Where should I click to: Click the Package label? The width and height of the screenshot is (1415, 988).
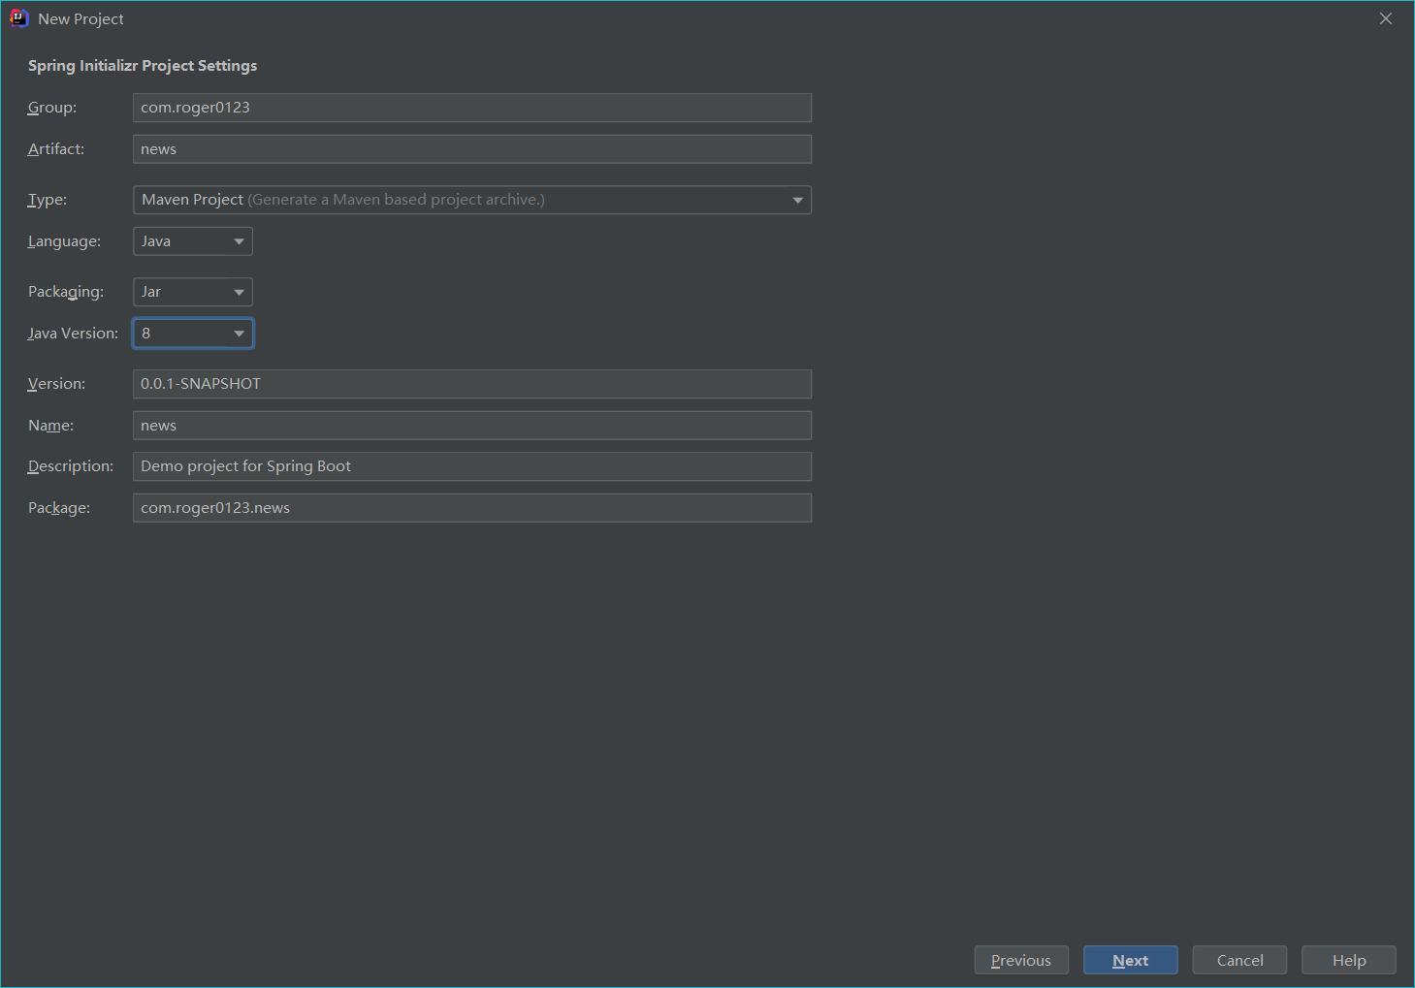coord(59,508)
